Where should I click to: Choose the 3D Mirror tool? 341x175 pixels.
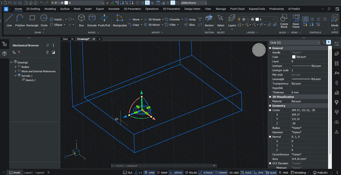(x=152, y=25)
